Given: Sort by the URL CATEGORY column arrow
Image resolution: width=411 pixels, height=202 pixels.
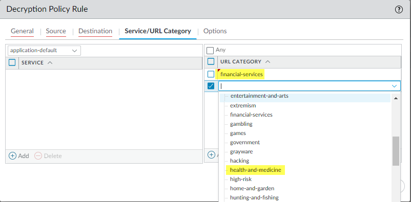Looking at the screenshot, I should click(268, 62).
